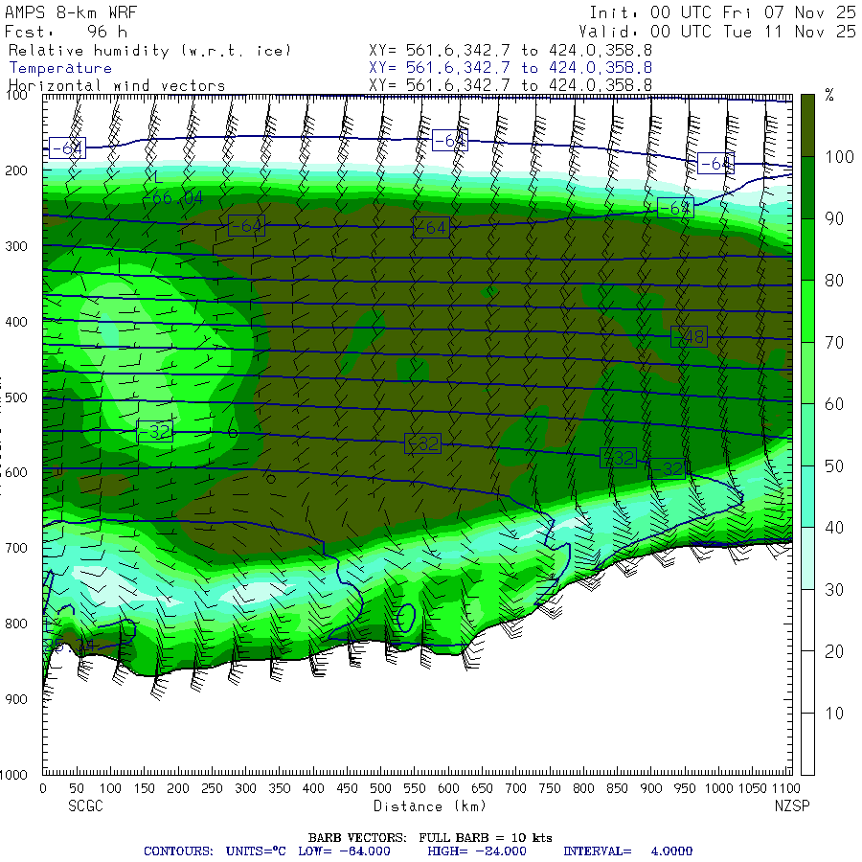Click the 750 distance axis label
The image size is (862, 862).
point(550,788)
